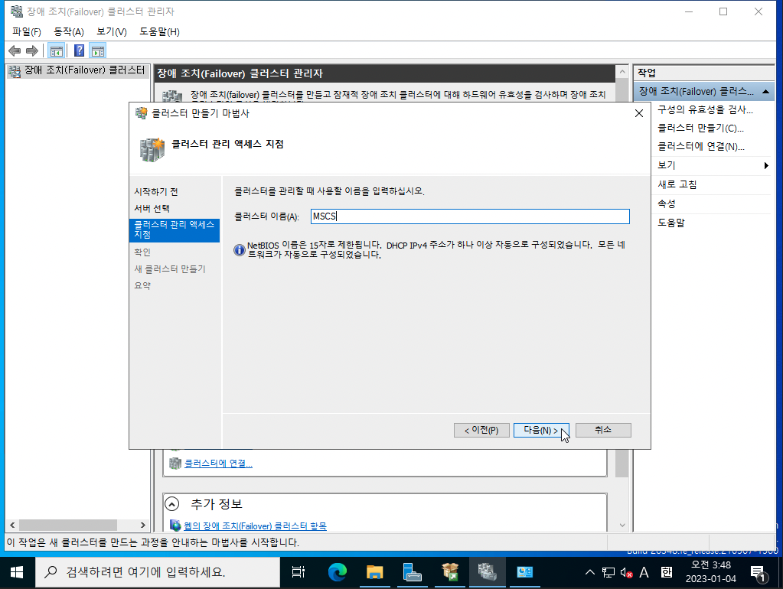Image resolution: width=783 pixels, height=589 pixels.
Task: Select wizard step 새 클러스터 만들기
Action: tap(170, 269)
